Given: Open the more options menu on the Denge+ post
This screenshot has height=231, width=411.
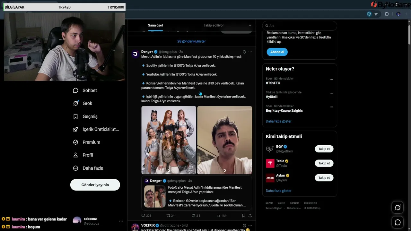Looking at the screenshot, I should (x=250, y=52).
